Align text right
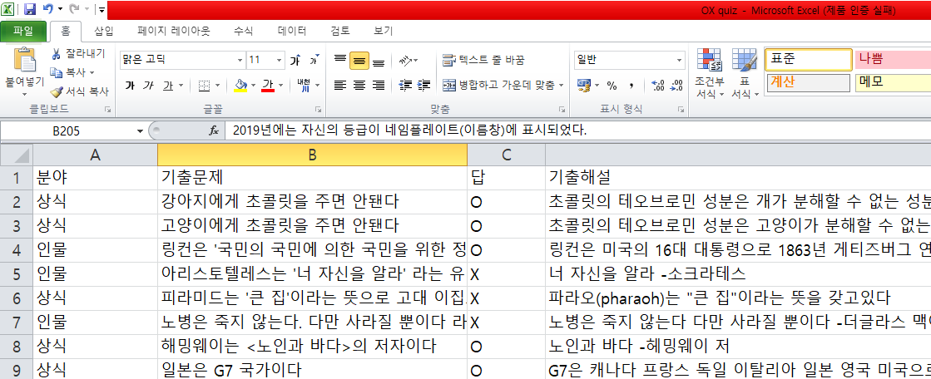This screenshot has height=379, width=931. (x=379, y=86)
